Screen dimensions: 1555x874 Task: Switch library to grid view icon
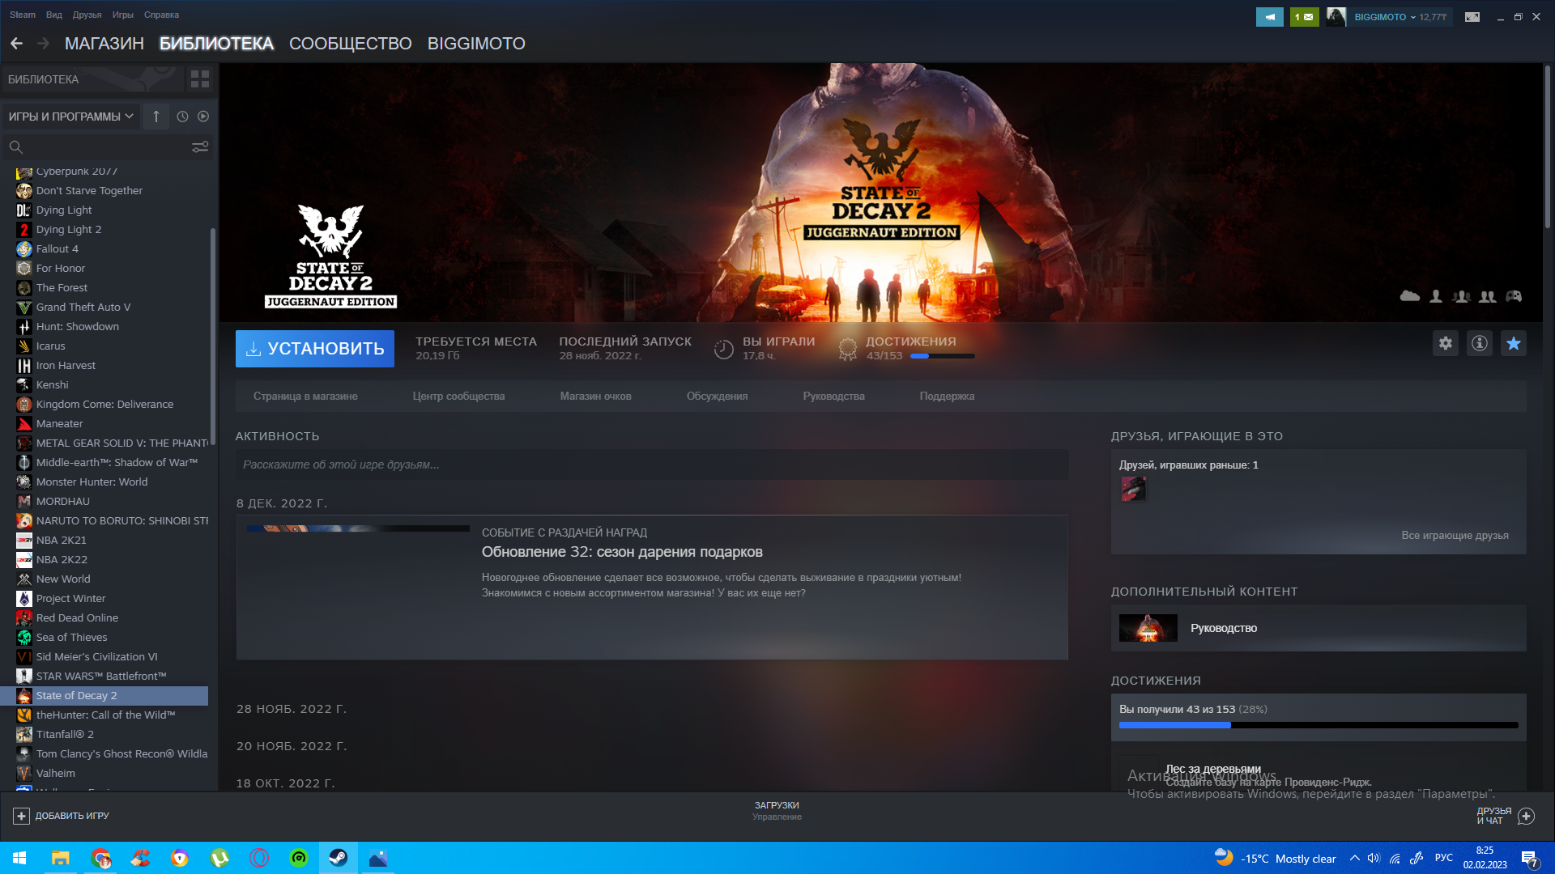coord(200,79)
